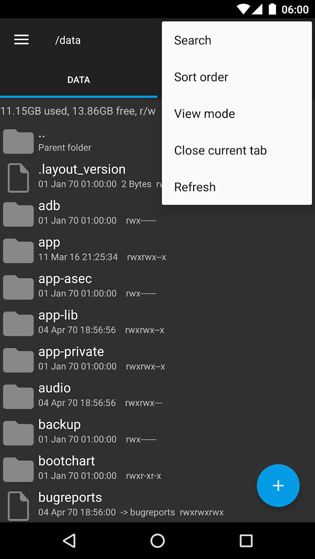
Task: Open the navigation drawer hamburger icon
Action: click(x=21, y=40)
